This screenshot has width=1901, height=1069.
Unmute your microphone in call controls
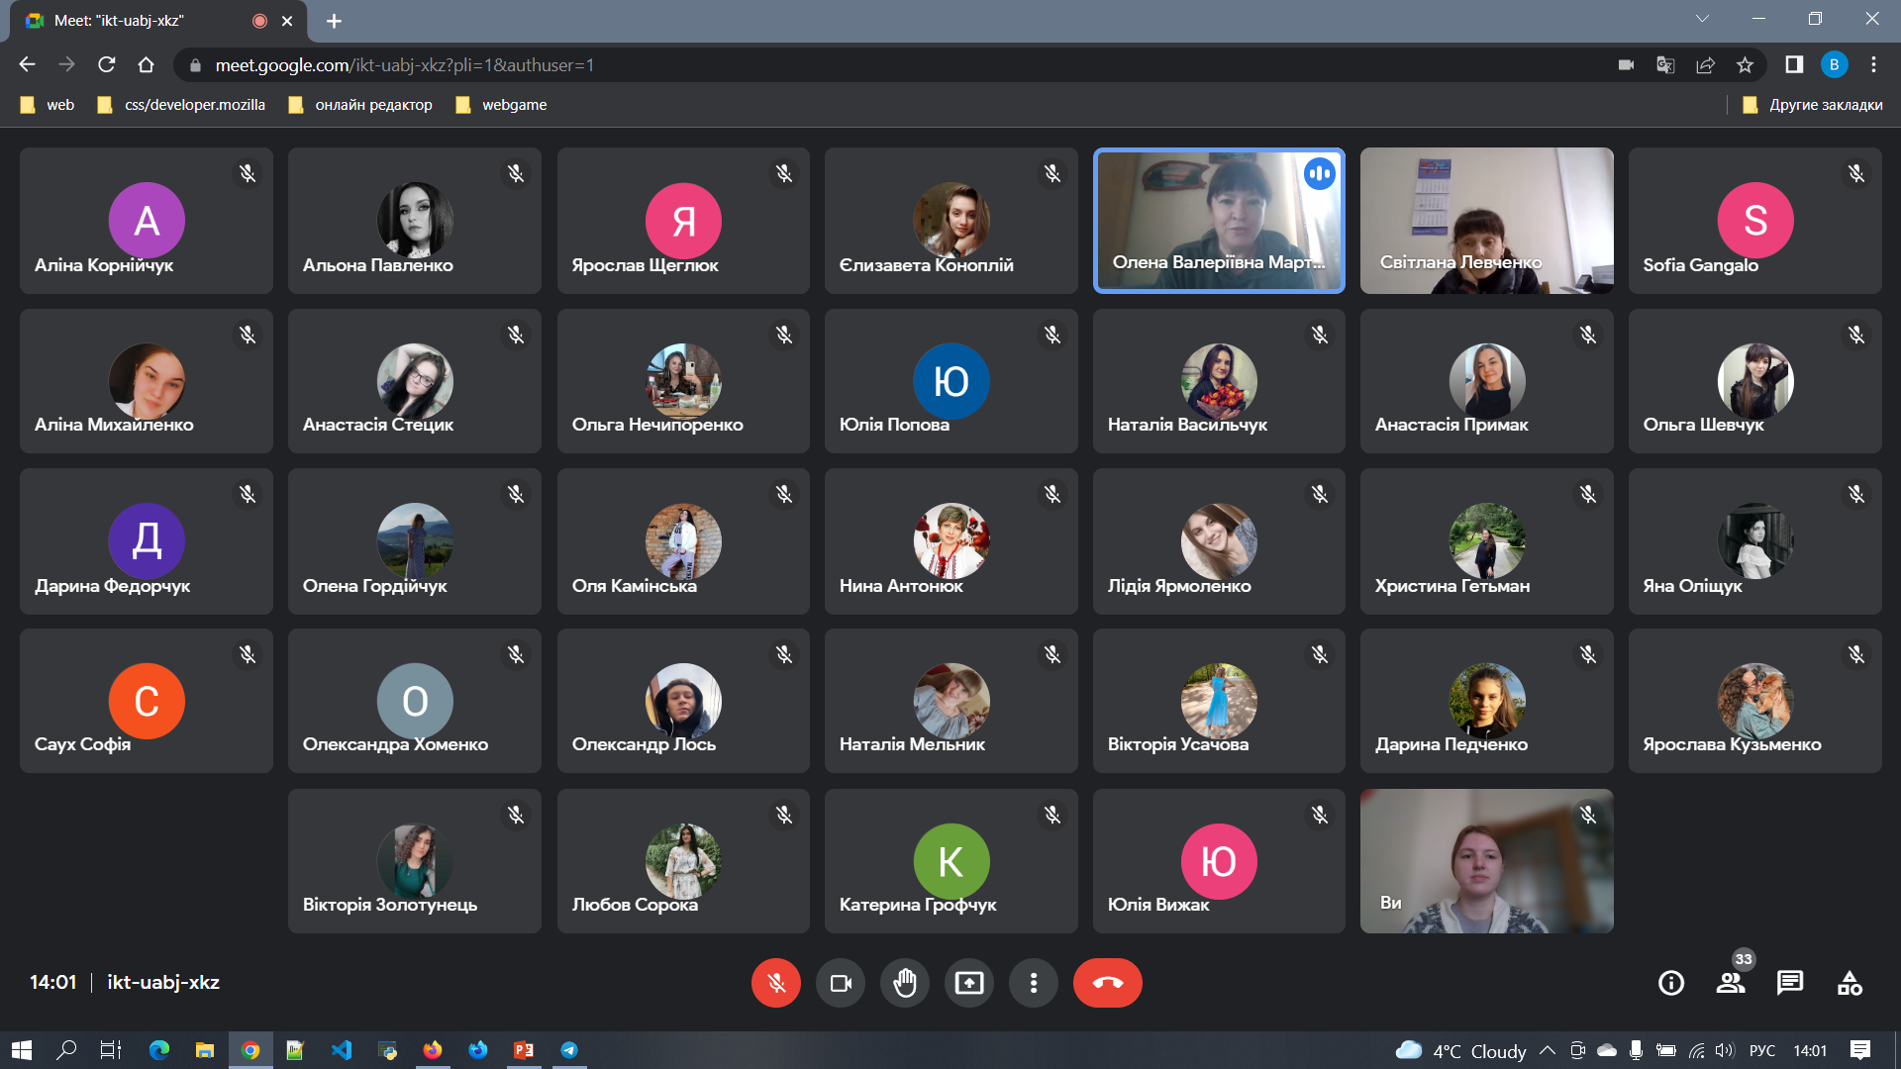coord(775,983)
